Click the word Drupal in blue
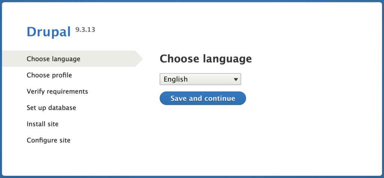The width and height of the screenshot is (384, 178). tap(49, 31)
